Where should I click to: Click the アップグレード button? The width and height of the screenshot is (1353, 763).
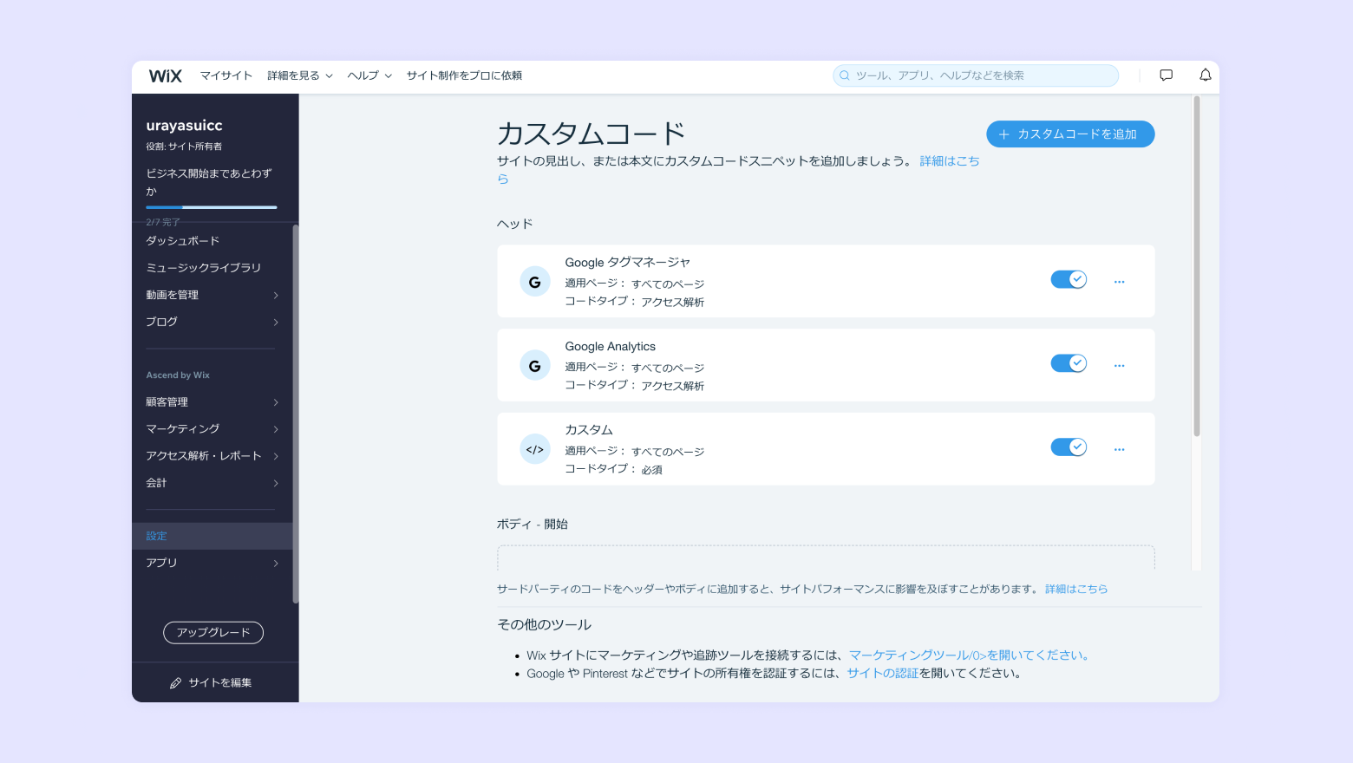click(x=213, y=633)
